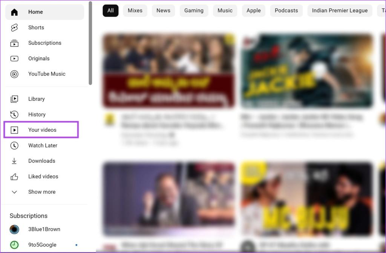
Task: Open the Originals text link
Action: pos(39,58)
